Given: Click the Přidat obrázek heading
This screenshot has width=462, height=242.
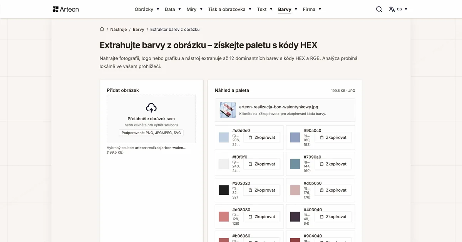Looking at the screenshot, I should point(123,90).
